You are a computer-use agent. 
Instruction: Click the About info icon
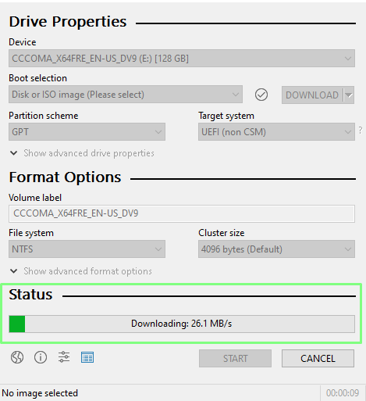click(41, 357)
